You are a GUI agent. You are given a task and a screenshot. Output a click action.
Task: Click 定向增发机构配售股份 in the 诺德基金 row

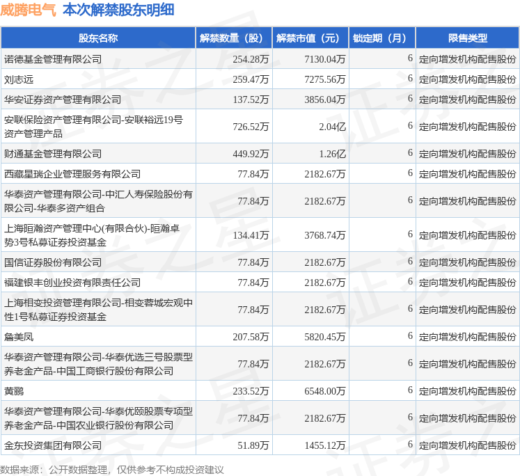click(x=467, y=59)
